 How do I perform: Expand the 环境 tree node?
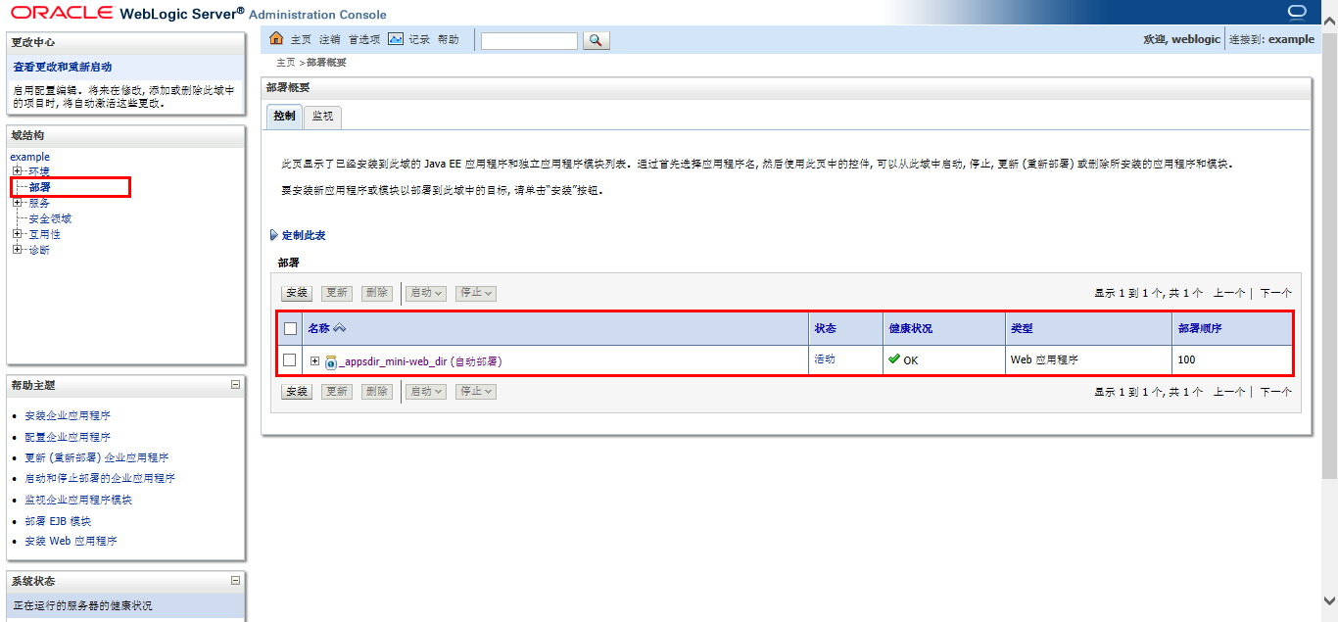pos(18,171)
